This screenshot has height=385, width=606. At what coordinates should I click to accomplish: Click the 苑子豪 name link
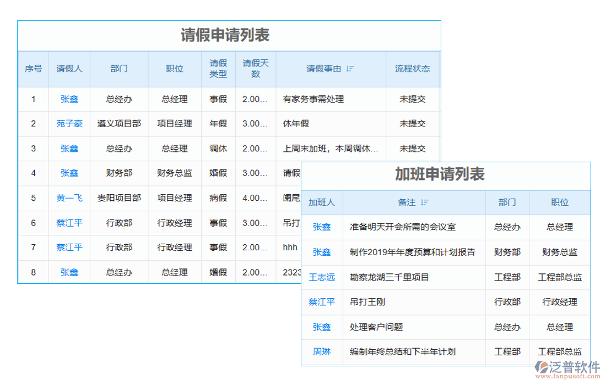(x=68, y=124)
